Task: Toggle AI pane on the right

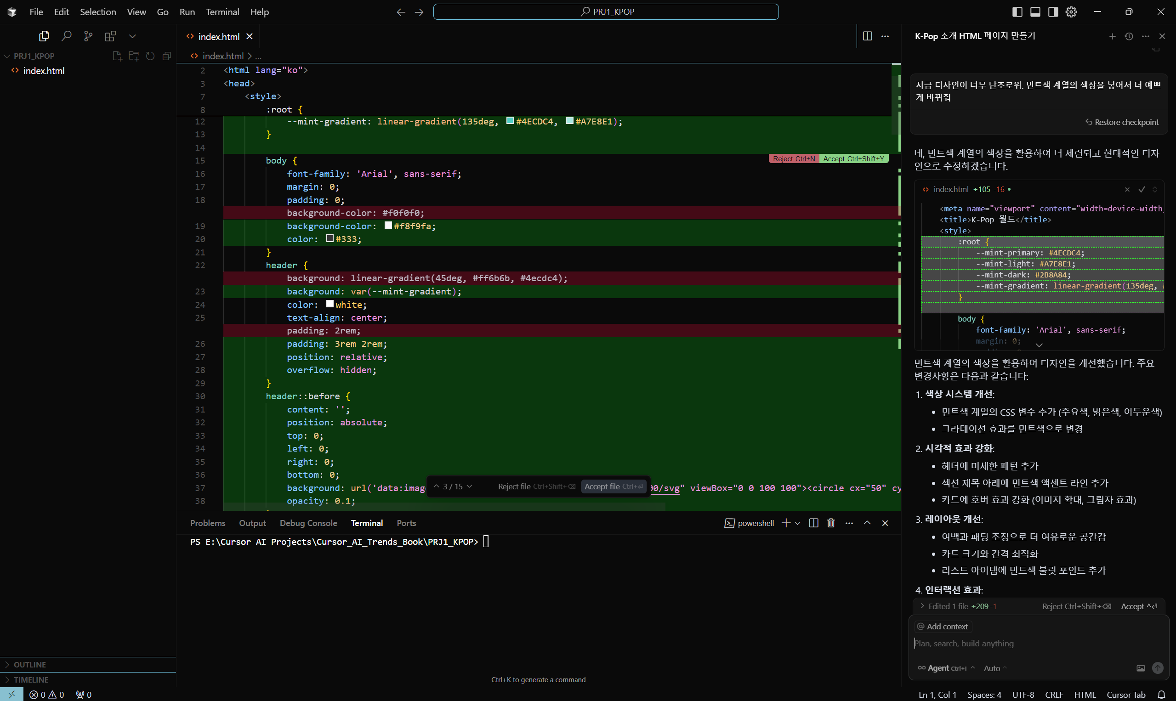Action: tap(1053, 12)
